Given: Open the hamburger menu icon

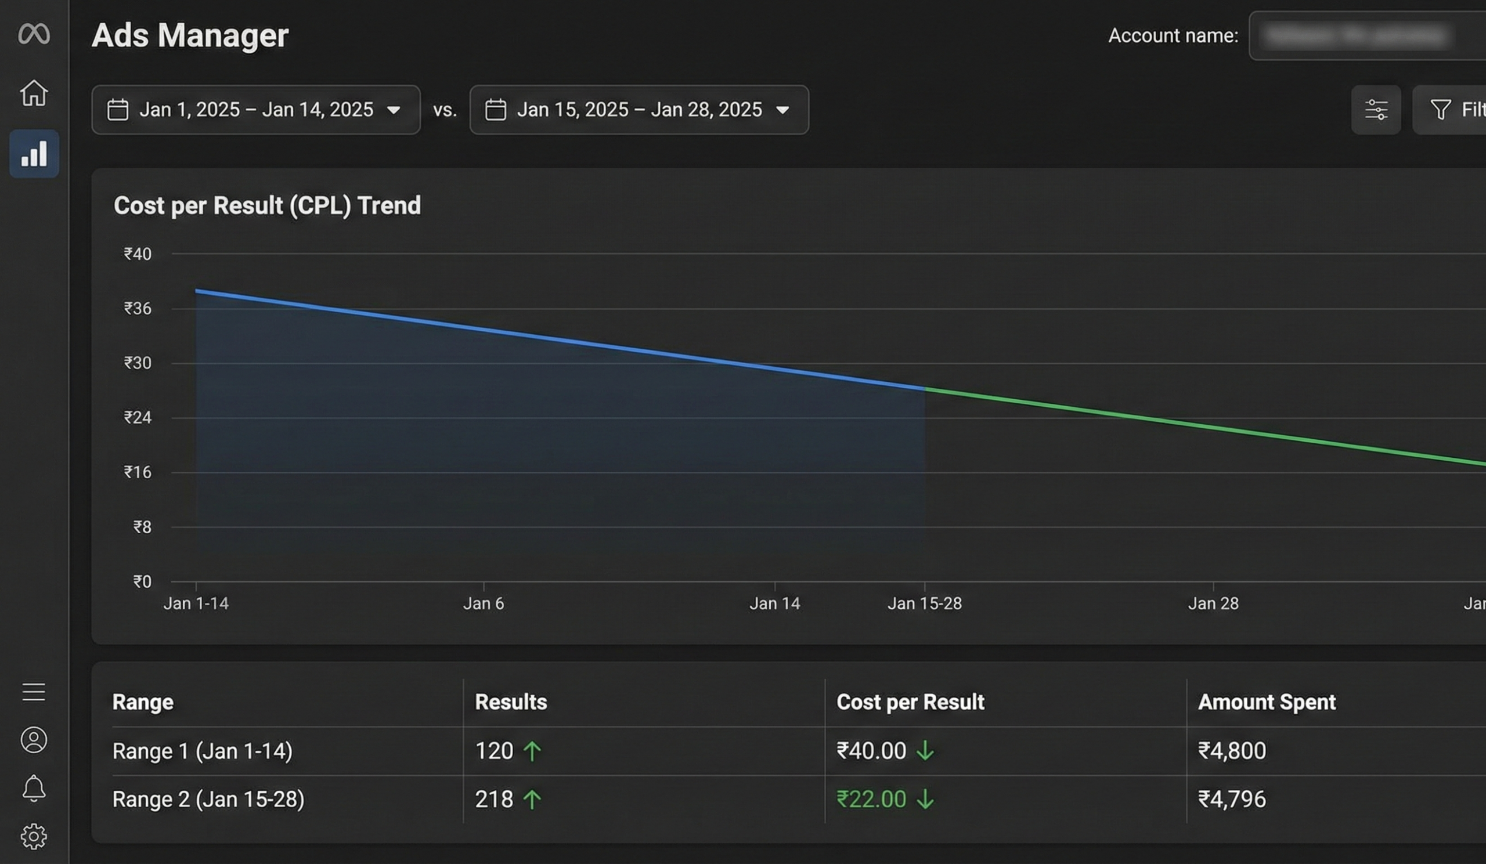Looking at the screenshot, I should tap(34, 691).
